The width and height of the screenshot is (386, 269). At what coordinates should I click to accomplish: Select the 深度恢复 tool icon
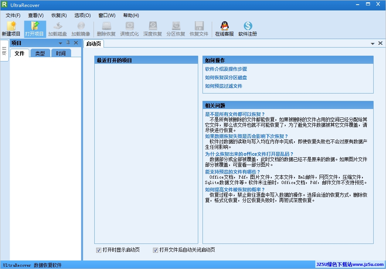[x=153, y=29]
